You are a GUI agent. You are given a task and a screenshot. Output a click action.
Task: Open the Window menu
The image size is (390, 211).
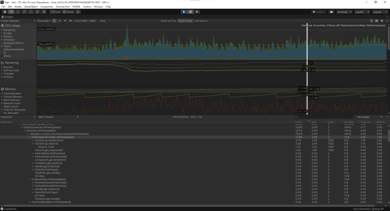pos(98,6)
